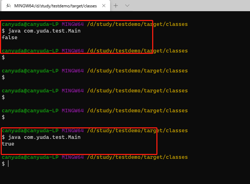Click the 'true' output line
The image size is (250, 184).
[x=8, y=144]
